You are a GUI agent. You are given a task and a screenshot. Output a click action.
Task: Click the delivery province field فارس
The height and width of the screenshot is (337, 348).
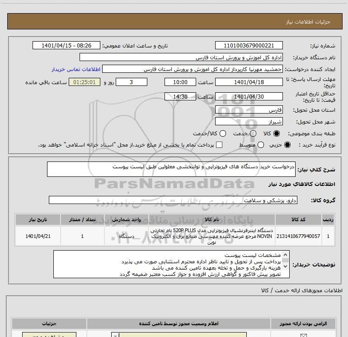coord(249,109)
